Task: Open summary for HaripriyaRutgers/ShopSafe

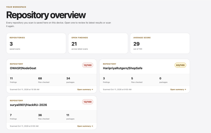Action: [x=178, y=89]
